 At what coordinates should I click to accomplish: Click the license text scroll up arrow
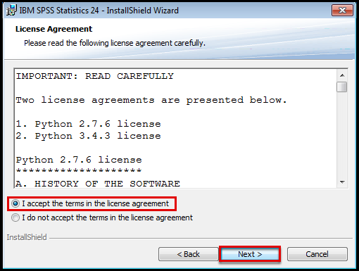coord(342,75)
